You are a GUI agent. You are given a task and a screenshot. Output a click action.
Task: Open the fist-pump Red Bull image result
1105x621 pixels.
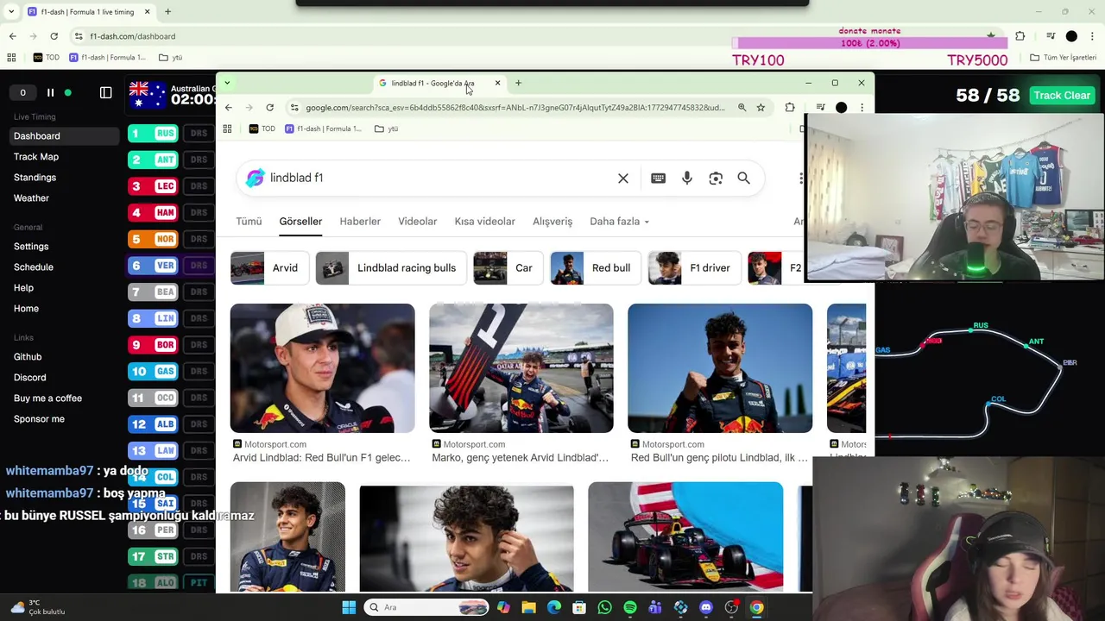click(x=720, y=368)
